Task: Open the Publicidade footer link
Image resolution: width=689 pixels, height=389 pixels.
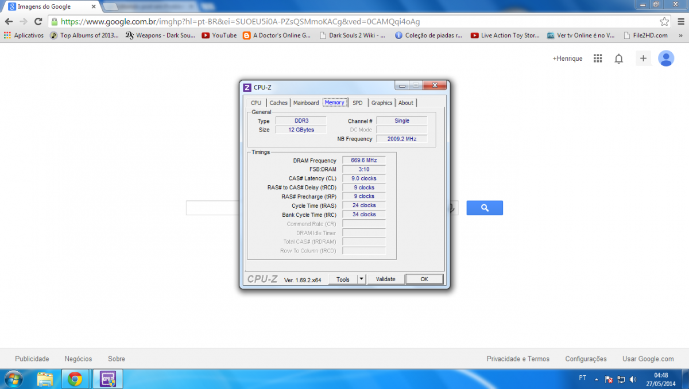Action: click(x=32, y=359)
